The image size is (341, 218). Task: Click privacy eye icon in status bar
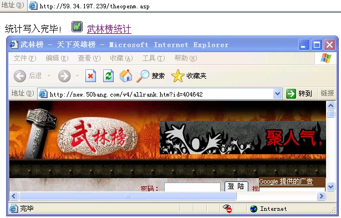(227, 209)
